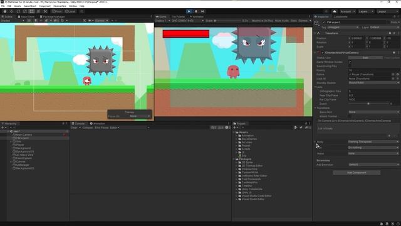
Task: Select Player in Hierarchy
Action: (19, 145)
